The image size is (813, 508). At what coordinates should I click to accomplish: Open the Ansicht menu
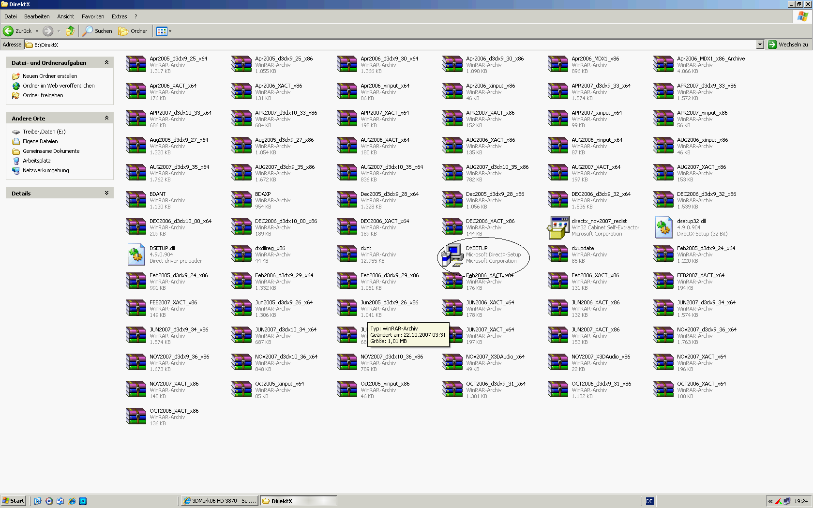pyautogui.click(x=66, y=16)
